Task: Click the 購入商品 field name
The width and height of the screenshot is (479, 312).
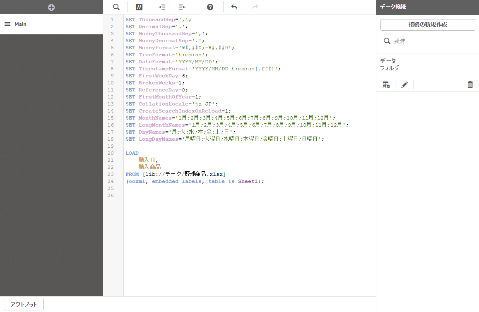Action: (149, 167)
